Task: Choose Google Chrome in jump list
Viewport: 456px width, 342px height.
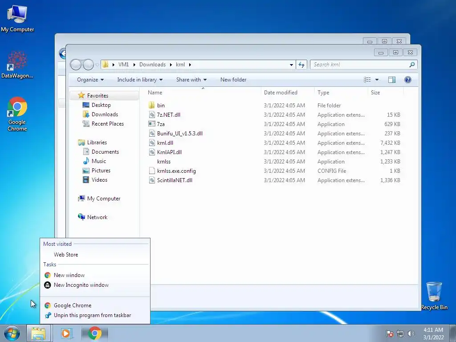Action: coord(95,305)
